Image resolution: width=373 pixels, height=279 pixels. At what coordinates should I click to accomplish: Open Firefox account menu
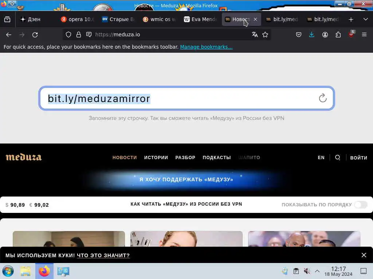[325, 35]
